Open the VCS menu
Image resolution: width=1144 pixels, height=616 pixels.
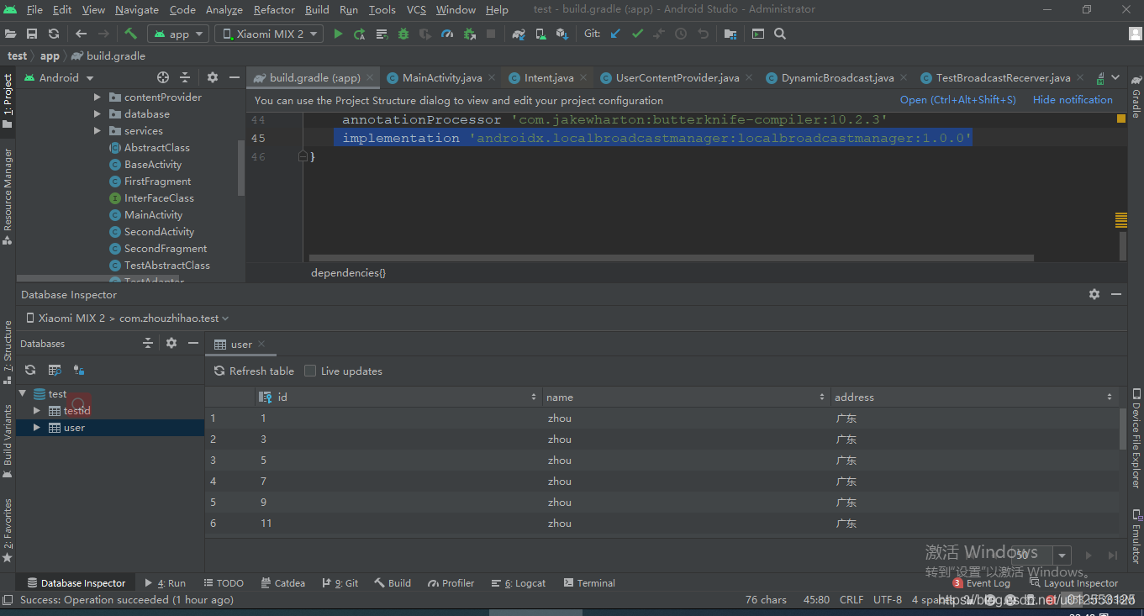[416, 9]
